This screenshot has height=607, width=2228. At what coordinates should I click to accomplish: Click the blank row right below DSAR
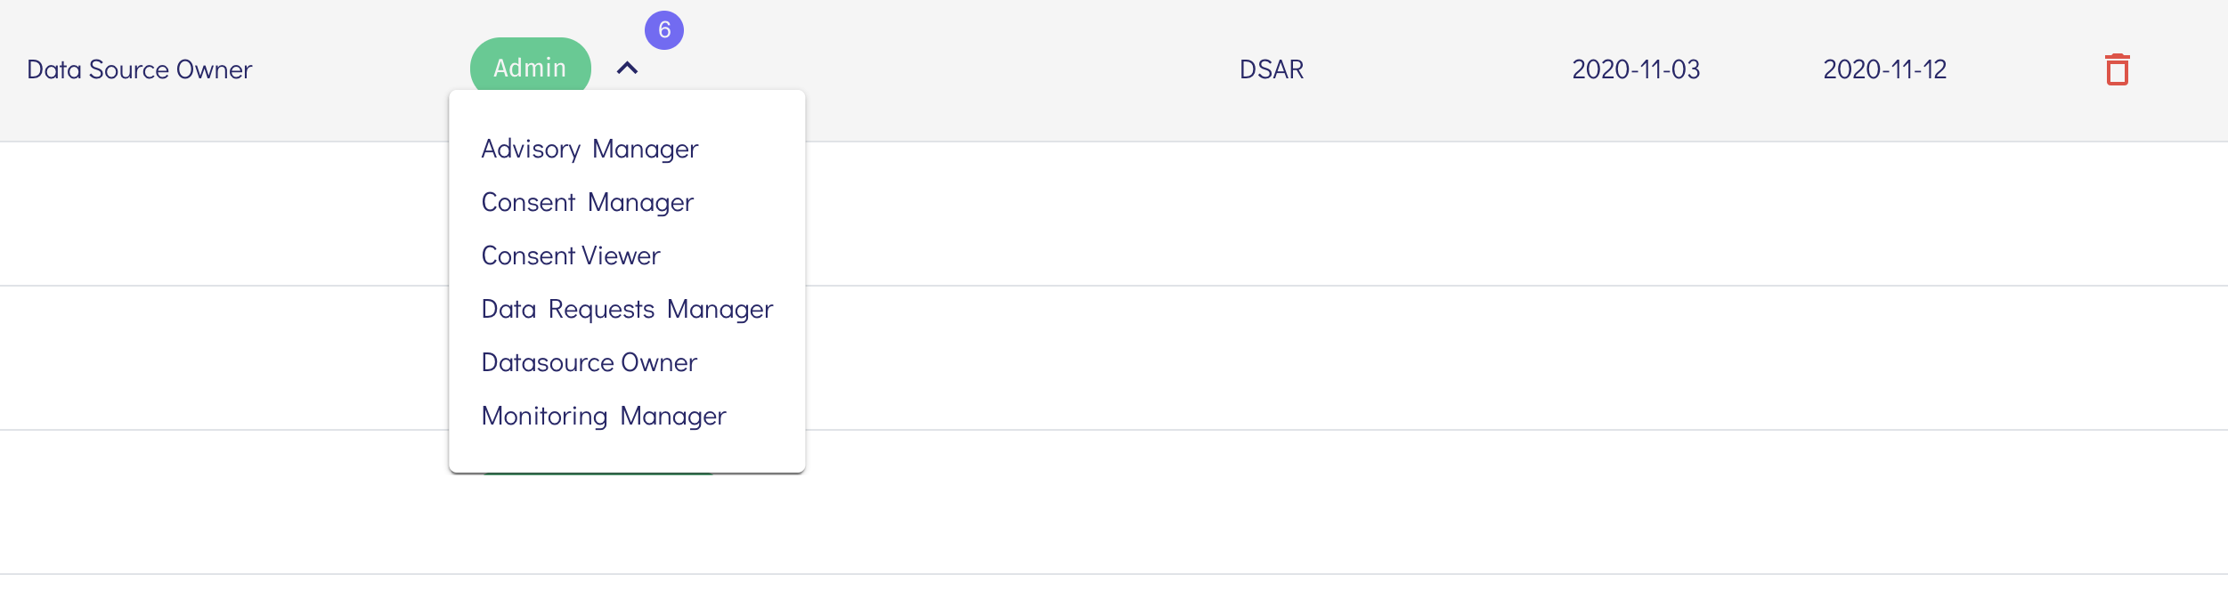[1272, 214]
